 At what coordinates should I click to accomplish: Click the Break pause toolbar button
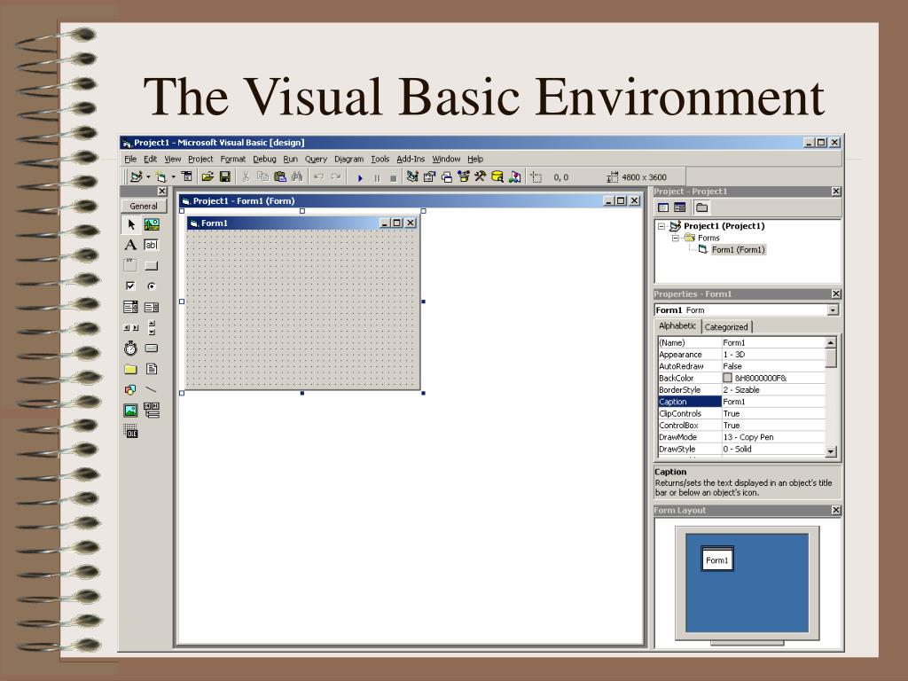[377, 177]
